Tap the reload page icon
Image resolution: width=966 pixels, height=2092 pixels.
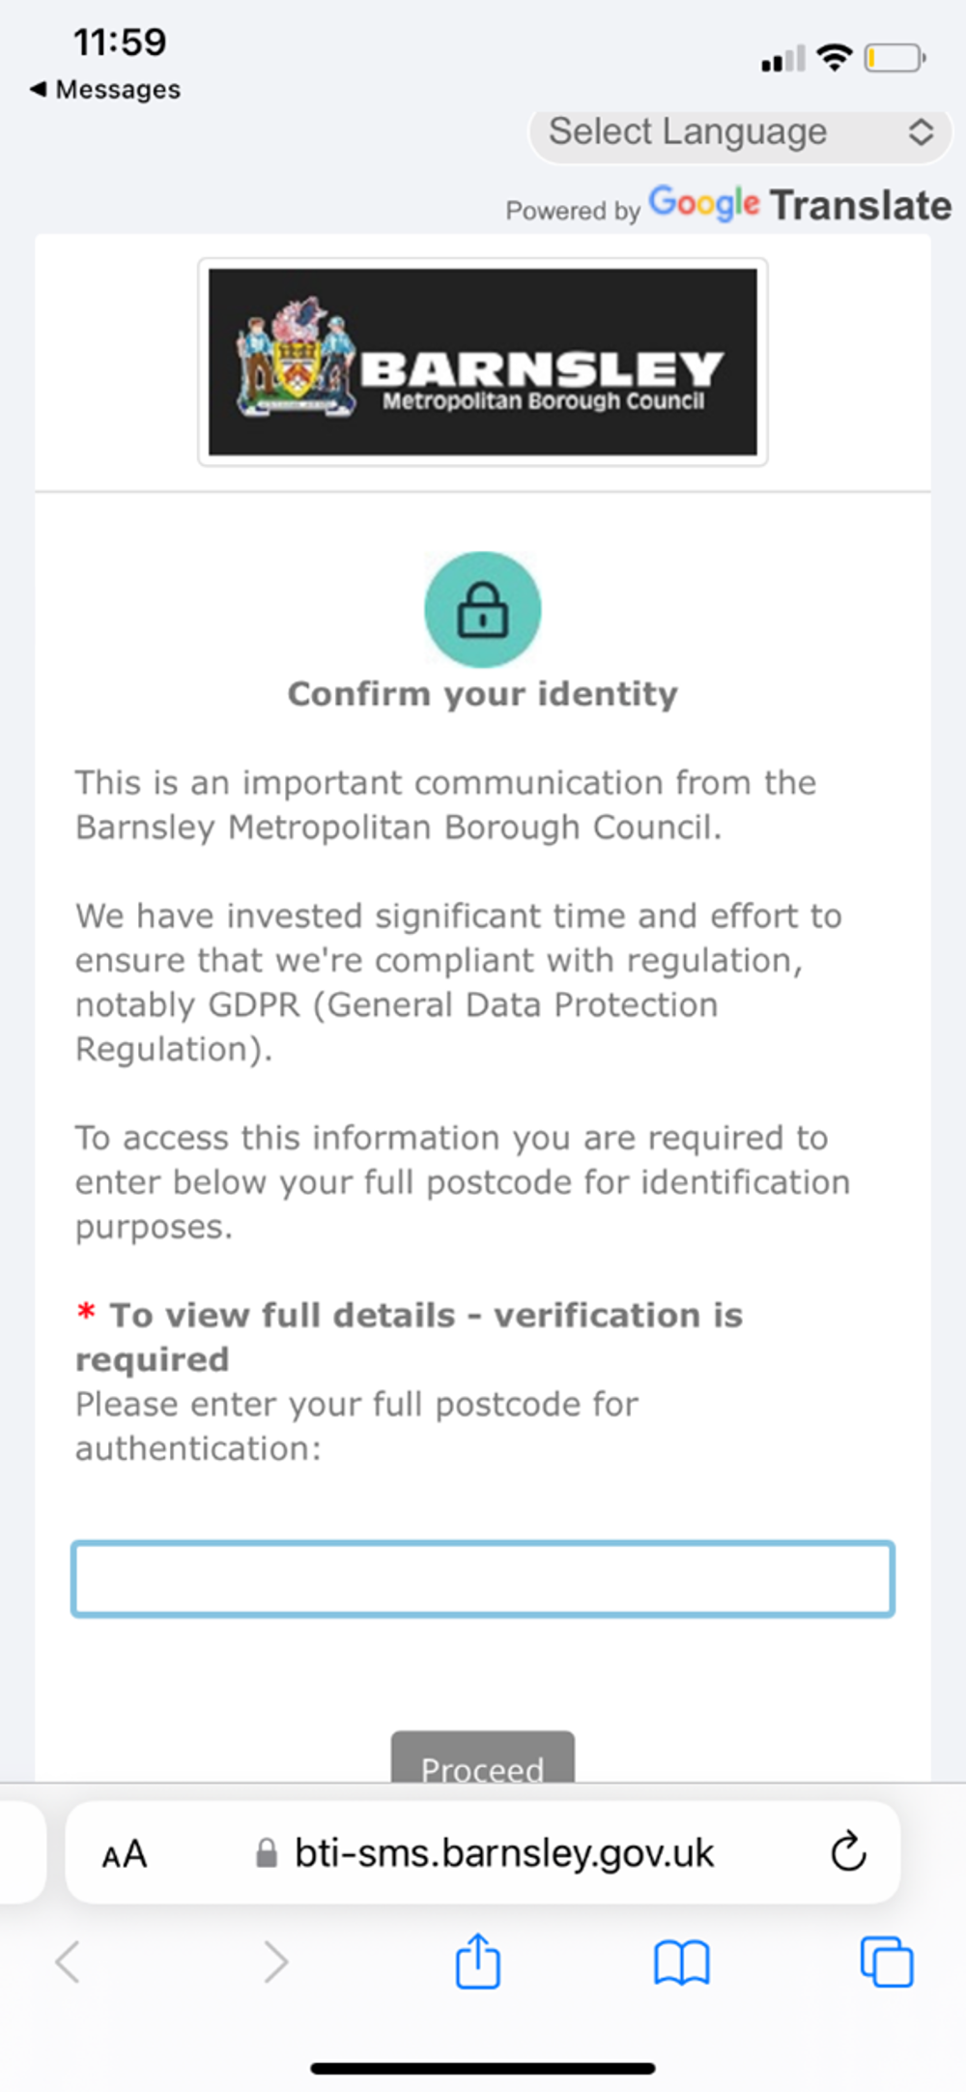848,1851
